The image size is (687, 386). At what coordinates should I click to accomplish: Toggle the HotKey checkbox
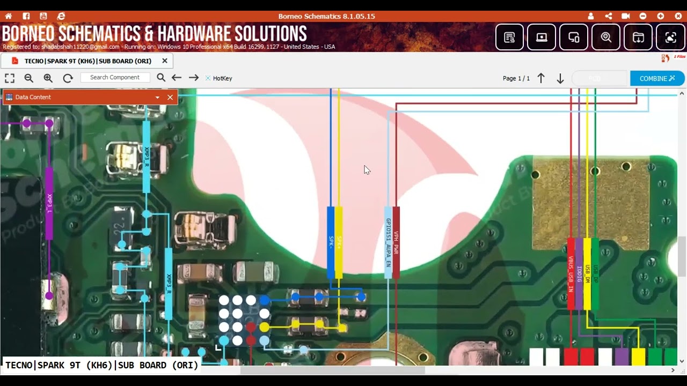pos(208,78)
